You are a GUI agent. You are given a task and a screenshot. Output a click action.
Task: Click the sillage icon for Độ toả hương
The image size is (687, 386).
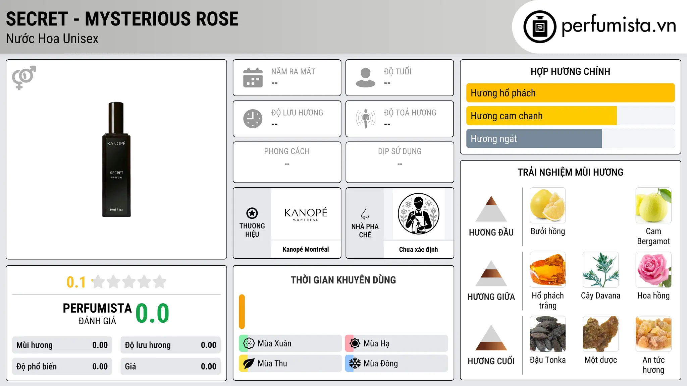366,119
